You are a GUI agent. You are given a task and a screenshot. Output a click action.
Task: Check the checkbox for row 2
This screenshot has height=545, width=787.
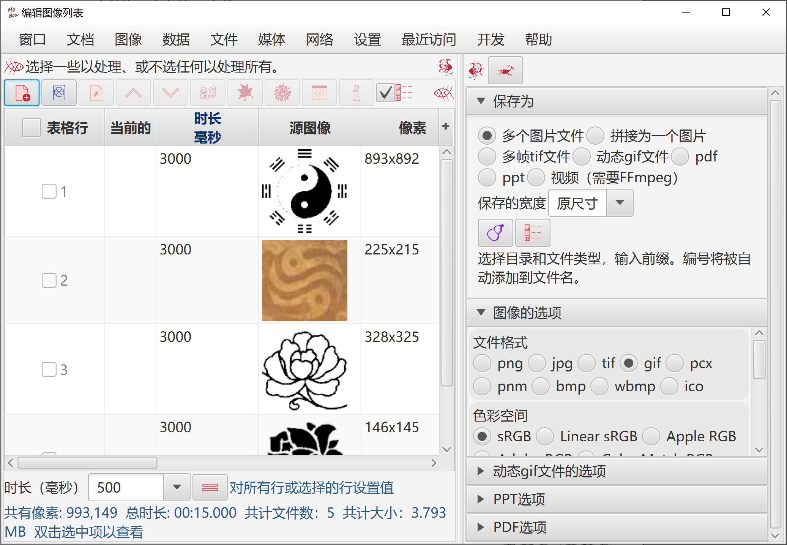49,280
